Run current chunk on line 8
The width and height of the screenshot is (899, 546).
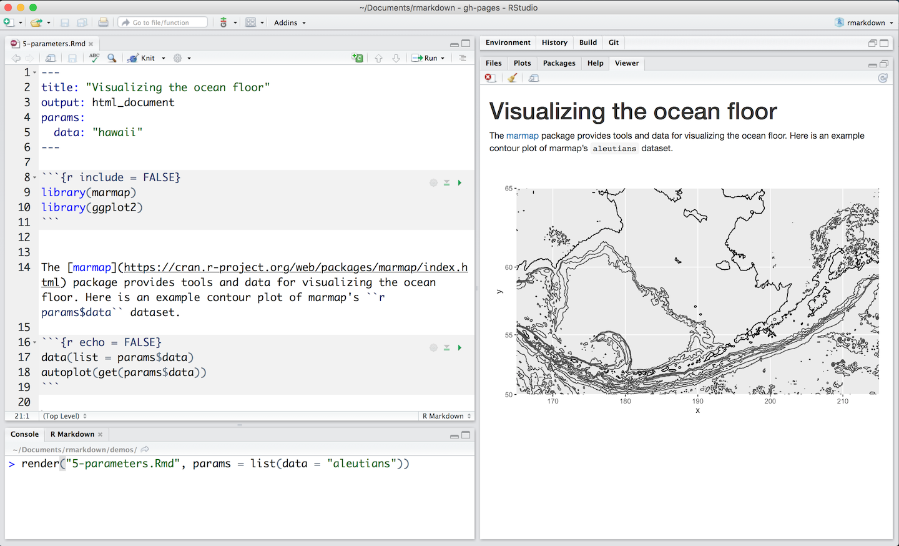pos(459,183)
